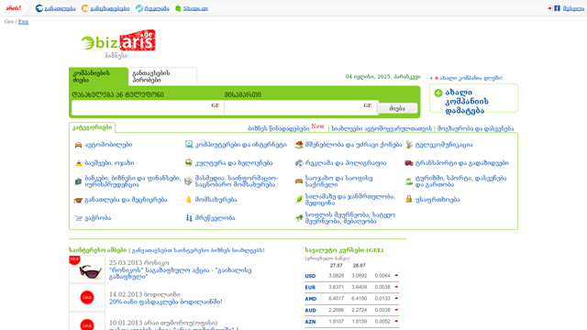This screenshot has height=330, width=587.
Task: Open the sunglasses promotion thumbnail
Action: tap(87, 269)
